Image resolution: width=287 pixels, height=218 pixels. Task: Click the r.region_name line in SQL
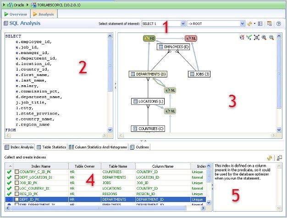33,125
